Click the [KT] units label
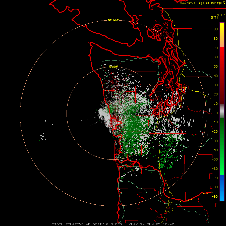Viewport: 226px width, 226px height. point(214,17)
